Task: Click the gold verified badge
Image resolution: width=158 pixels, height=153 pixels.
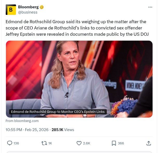Action: (42, 7)
